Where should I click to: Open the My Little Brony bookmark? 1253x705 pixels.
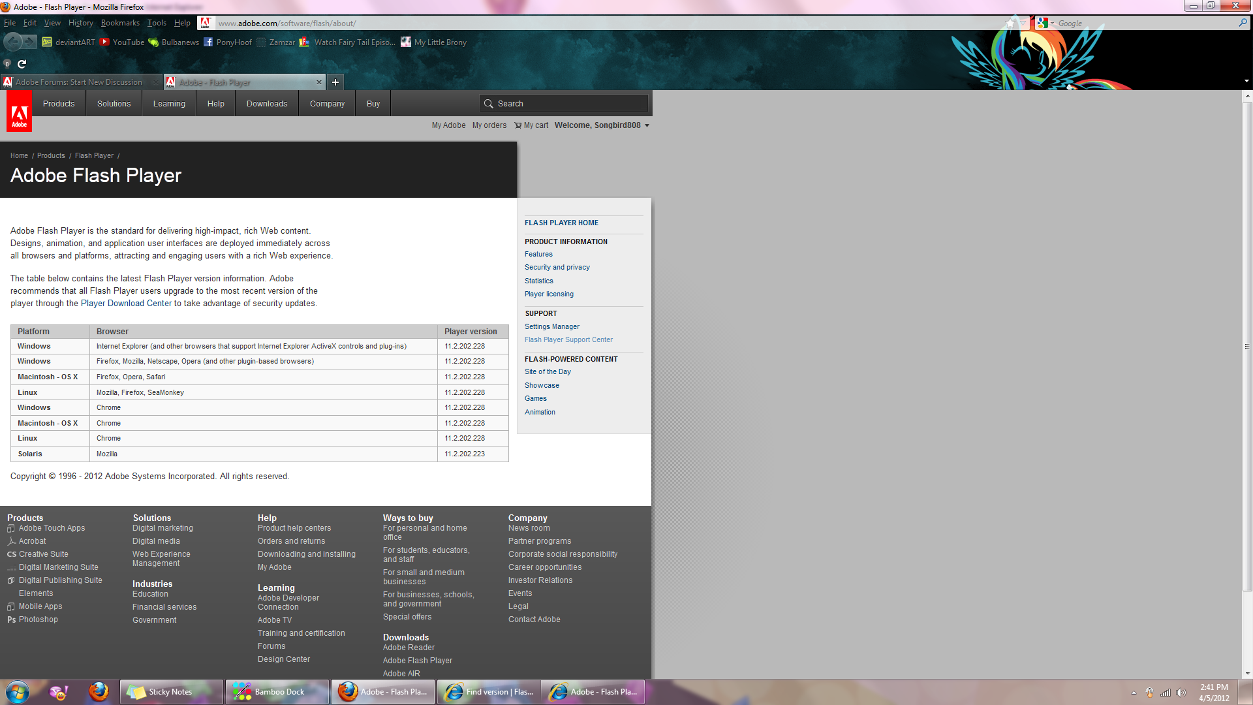[433, 42]
